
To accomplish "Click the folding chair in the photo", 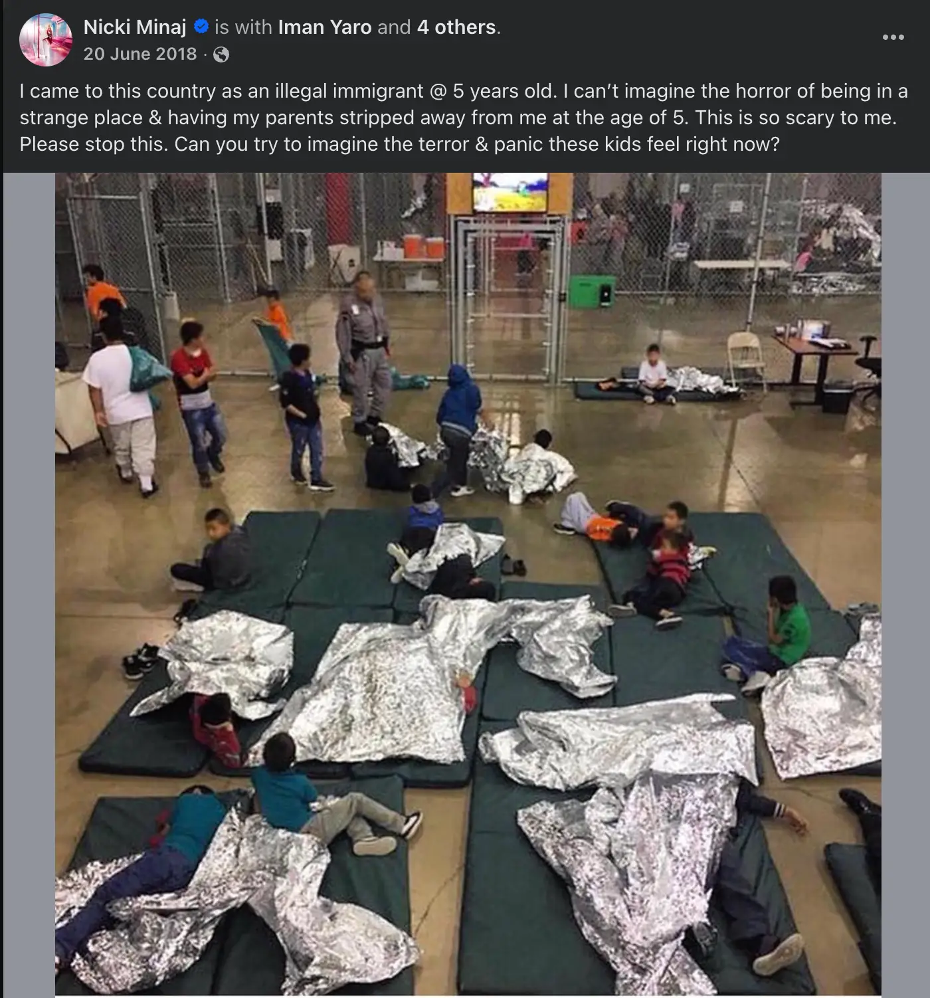I will click(745, 360).
